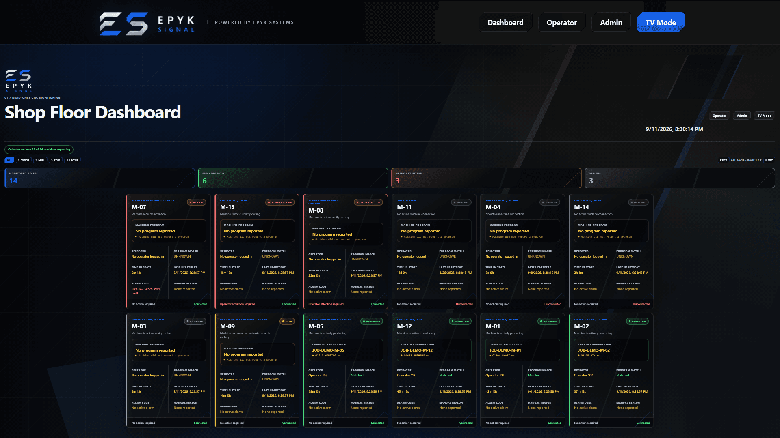The height and width of the screenshot is (438, 780).
Task: Click the small Admin button near the timestamp
Action: pyautogui.click(x=742, y=116)
